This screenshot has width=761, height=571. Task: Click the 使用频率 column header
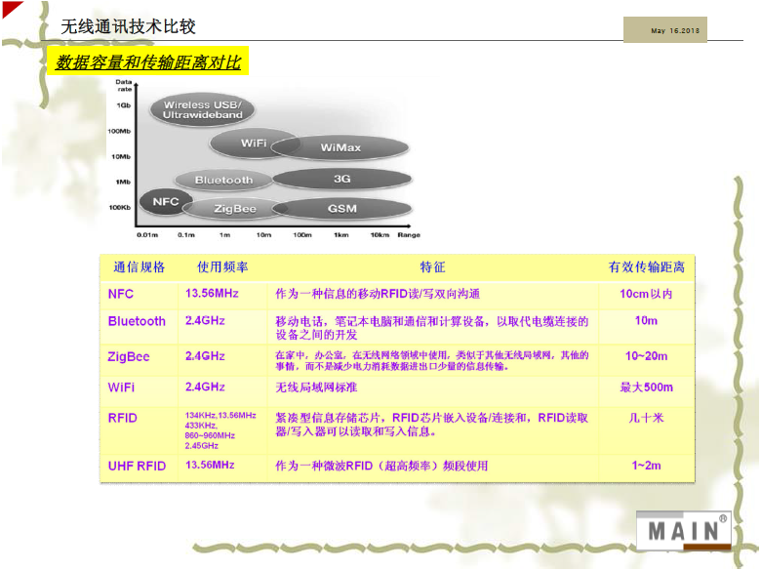pos(222,267)
